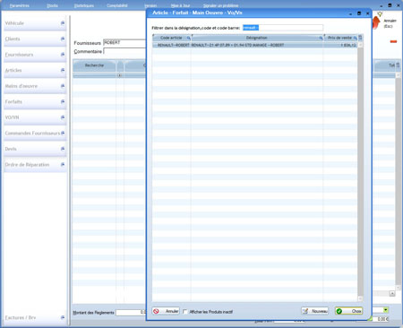Click the pin icon next to Devis

tap(63, 149)
